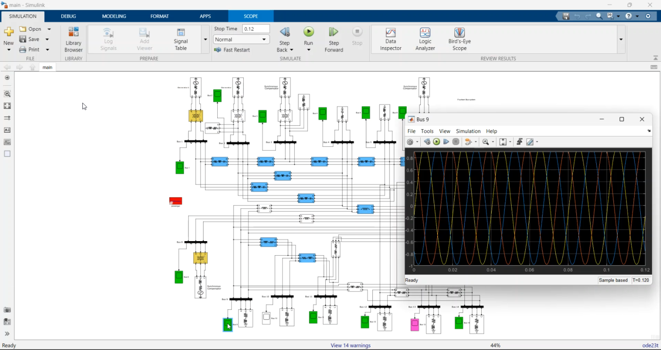Open the Data Inspector
661x350 pixels.
[390, 39]
